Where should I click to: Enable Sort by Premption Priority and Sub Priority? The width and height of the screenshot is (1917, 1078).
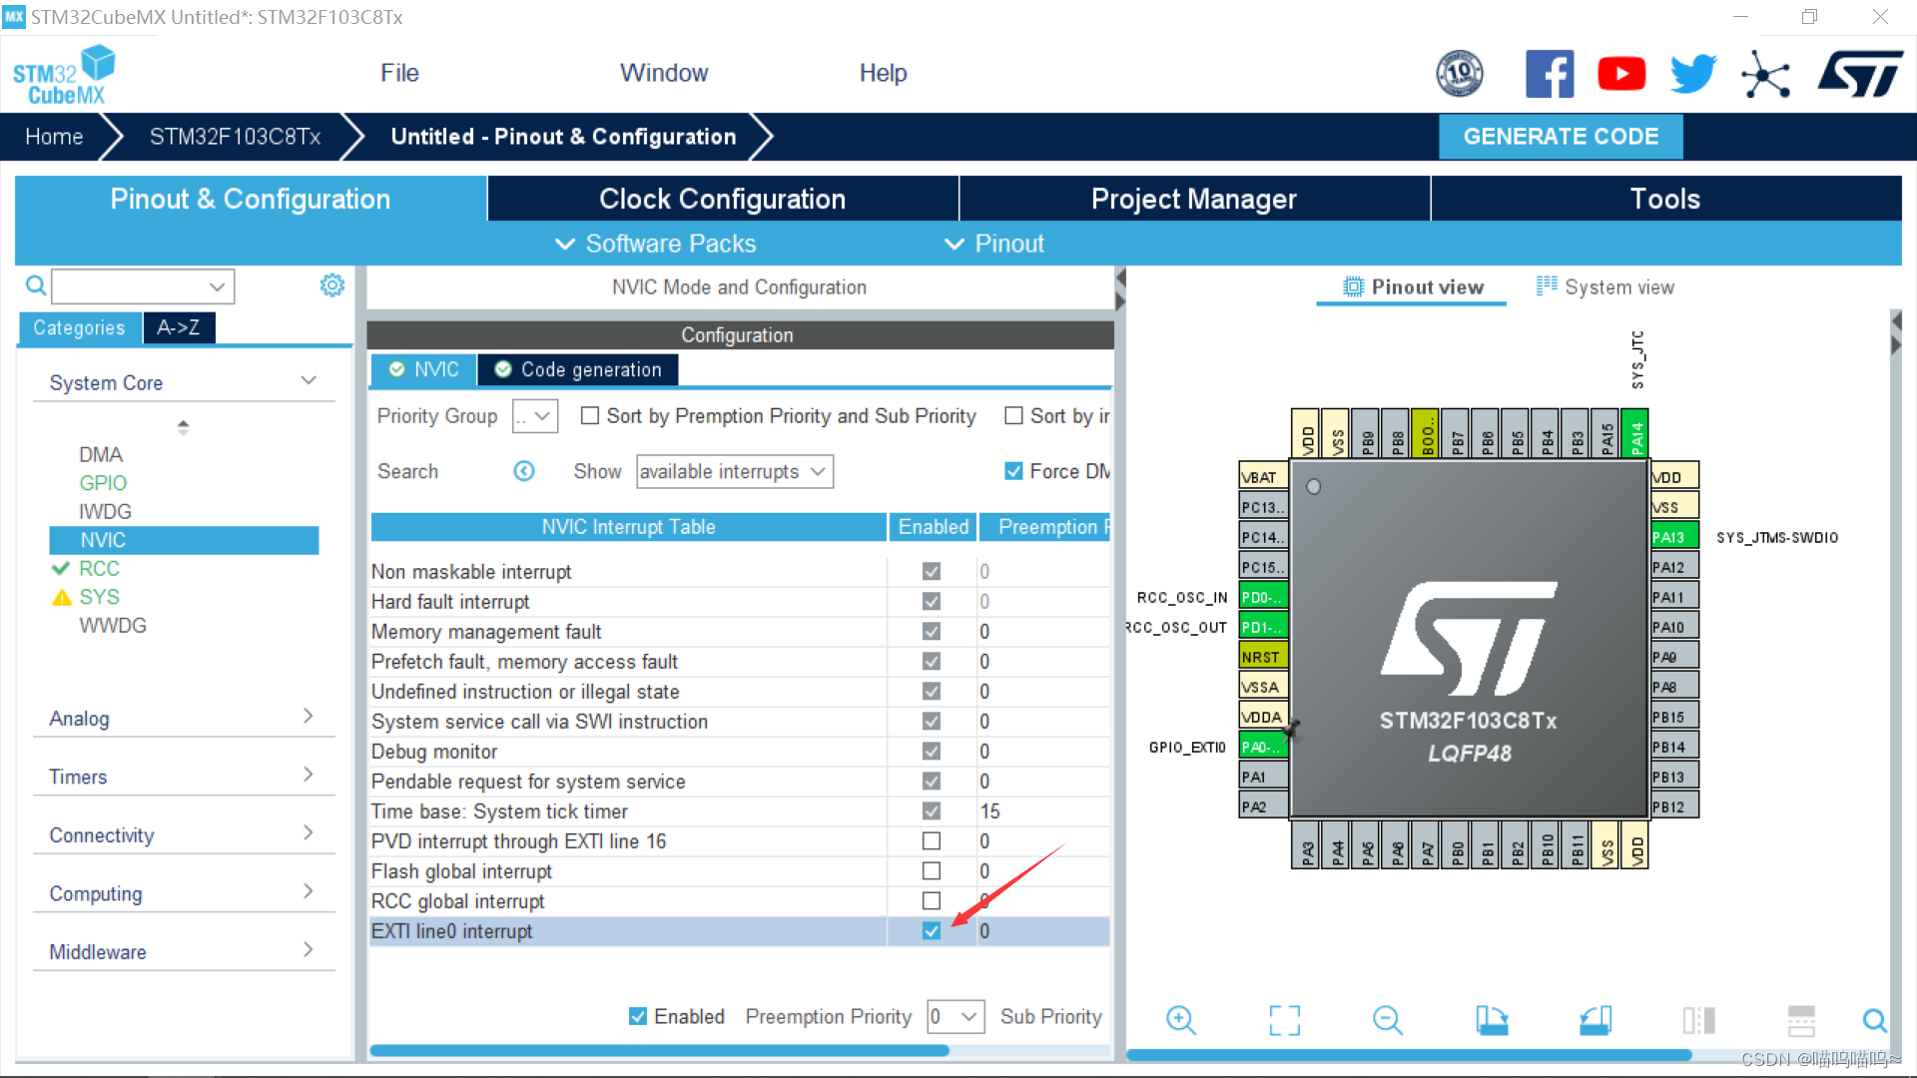(590, 415)
